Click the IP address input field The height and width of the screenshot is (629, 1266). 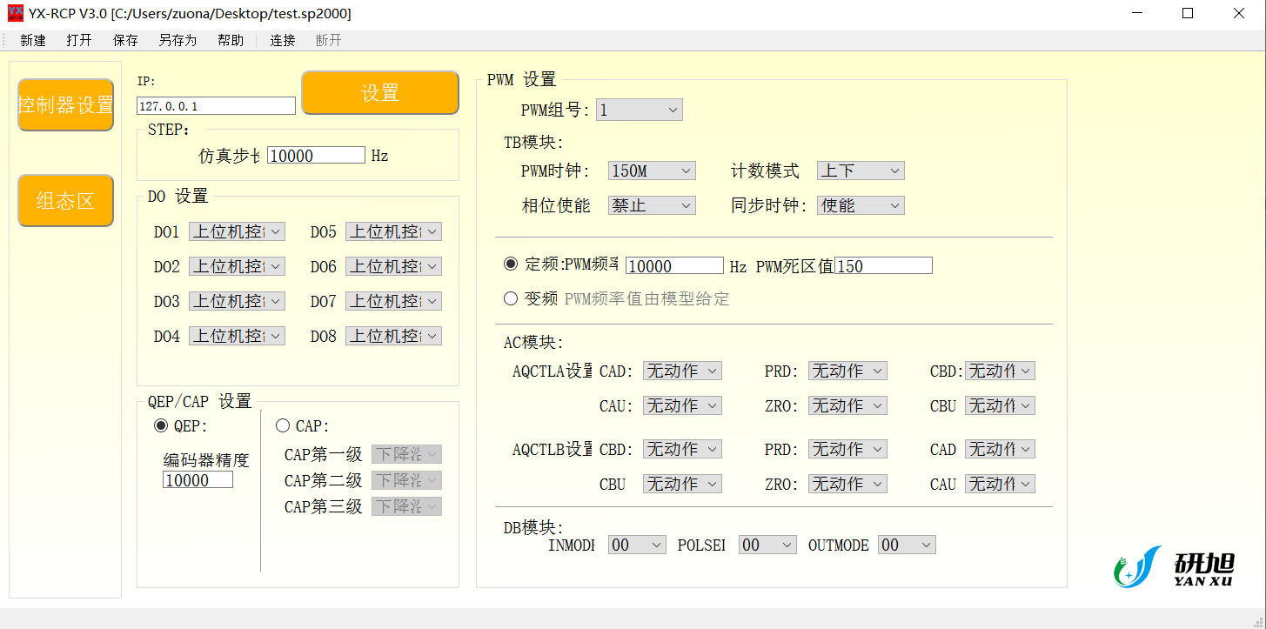tap(217, 105)
